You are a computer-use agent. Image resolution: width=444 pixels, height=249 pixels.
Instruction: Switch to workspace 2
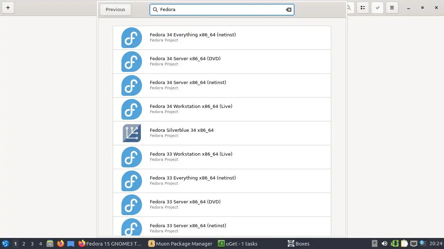[x=24, y=244]
